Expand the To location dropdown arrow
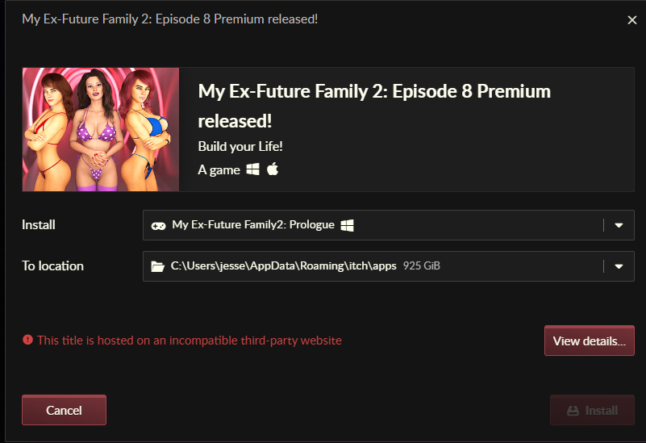The image size is (646, 443). click(x=619, y=265)
